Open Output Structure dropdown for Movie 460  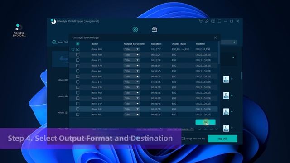click(x=131, y=93)
